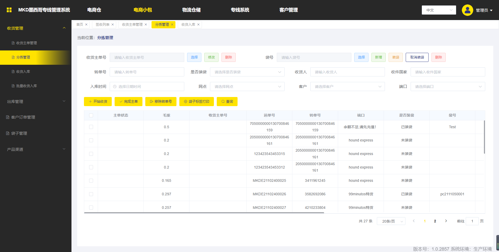Click the 开始收货 button
Image resolution: width=499 pixels, height=252 pixels.
[98, 102]
